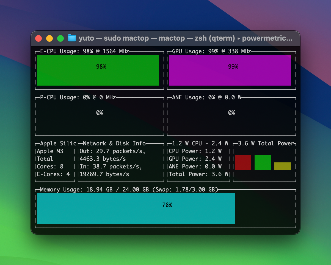The width and height of the screenshot is (331, 265).
Task: Select the Apple M3 text line
Action: tap(50, 151)
